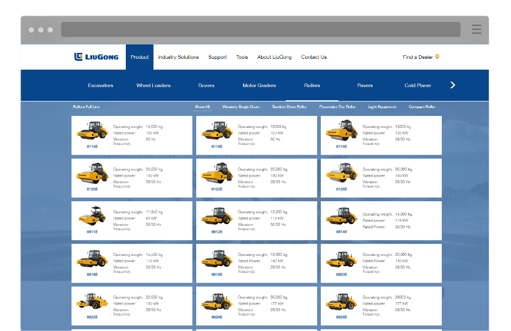Open the Support menu
Image resolution: width=511 pixels, height=331 pixels.
click(x=217, y=57)
